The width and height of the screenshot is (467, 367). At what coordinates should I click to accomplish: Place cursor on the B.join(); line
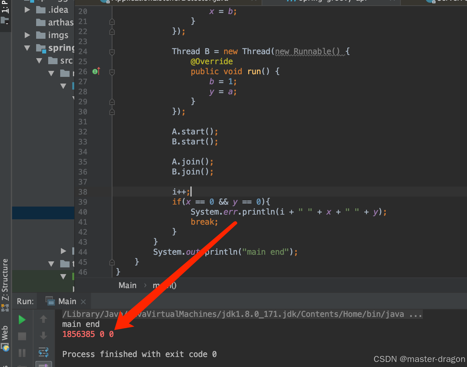pos(193,172)
